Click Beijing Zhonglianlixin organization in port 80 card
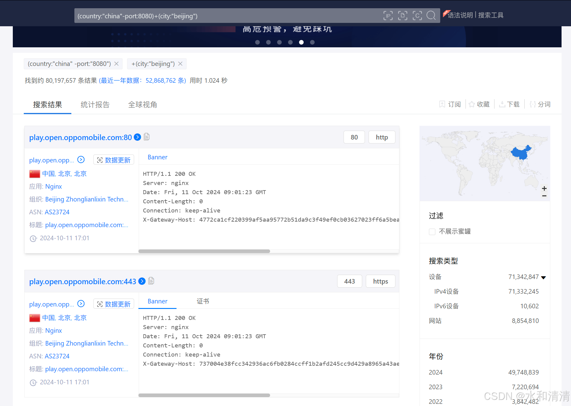Image resolution: width=571 pixels, height=406 pixels. click(87, 199)
